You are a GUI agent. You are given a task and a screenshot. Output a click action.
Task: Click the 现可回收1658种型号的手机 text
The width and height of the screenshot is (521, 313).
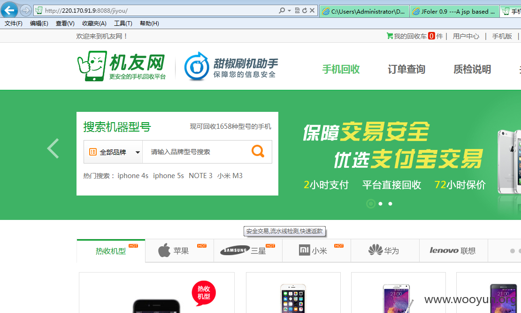(230, 126)
